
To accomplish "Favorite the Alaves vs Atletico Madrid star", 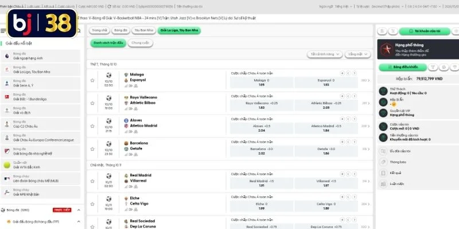I will [x=92, y=126].
